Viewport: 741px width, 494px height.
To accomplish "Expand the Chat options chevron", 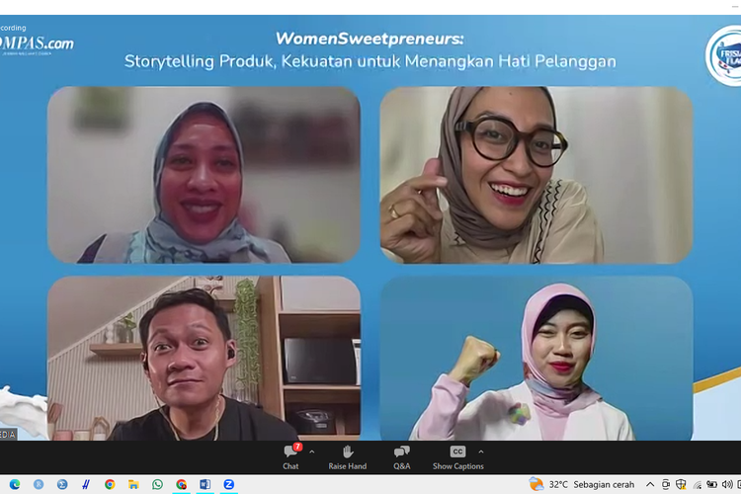I will pos(312,452).
